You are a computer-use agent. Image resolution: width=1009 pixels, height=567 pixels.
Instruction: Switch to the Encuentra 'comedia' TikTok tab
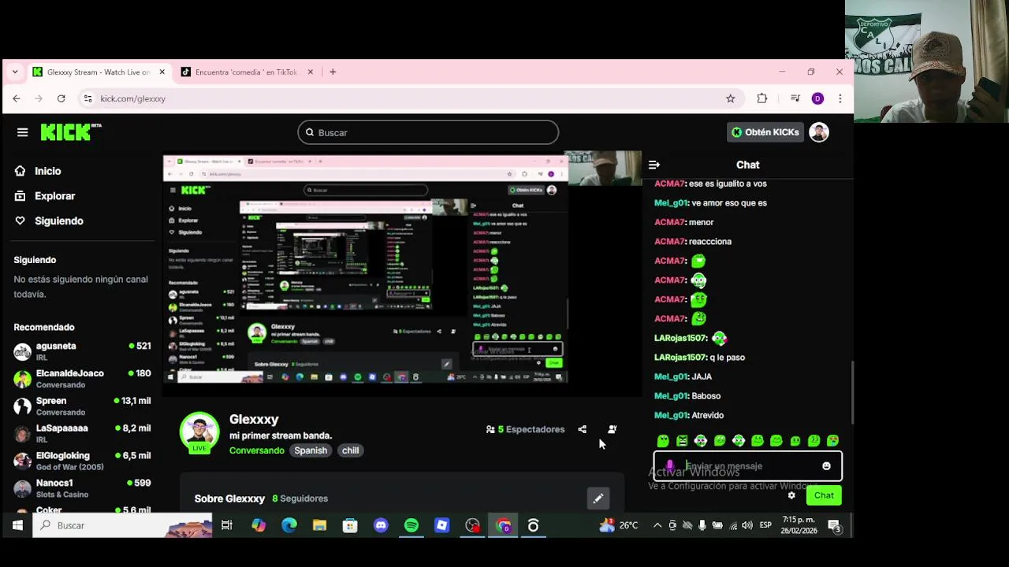pos(246,72)
